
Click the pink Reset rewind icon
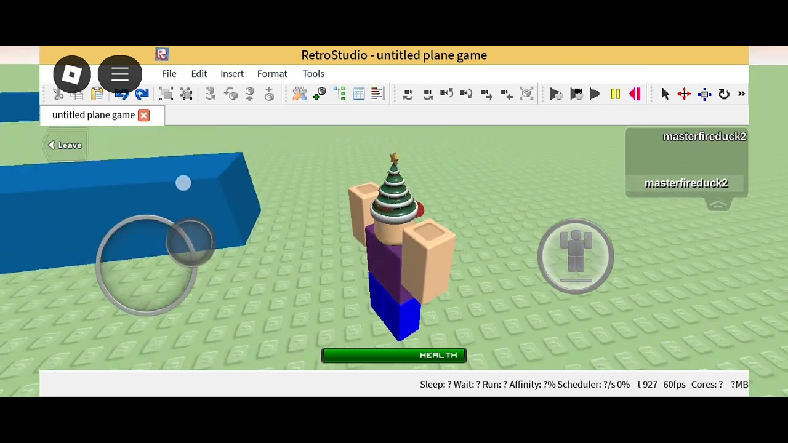point(635,94)
